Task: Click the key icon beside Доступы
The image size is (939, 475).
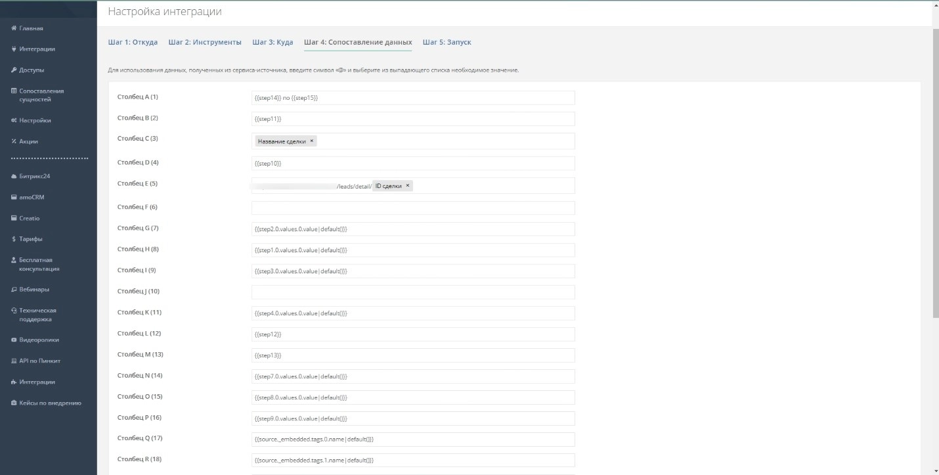Action: pyautogui.click(x=14, y=70)
